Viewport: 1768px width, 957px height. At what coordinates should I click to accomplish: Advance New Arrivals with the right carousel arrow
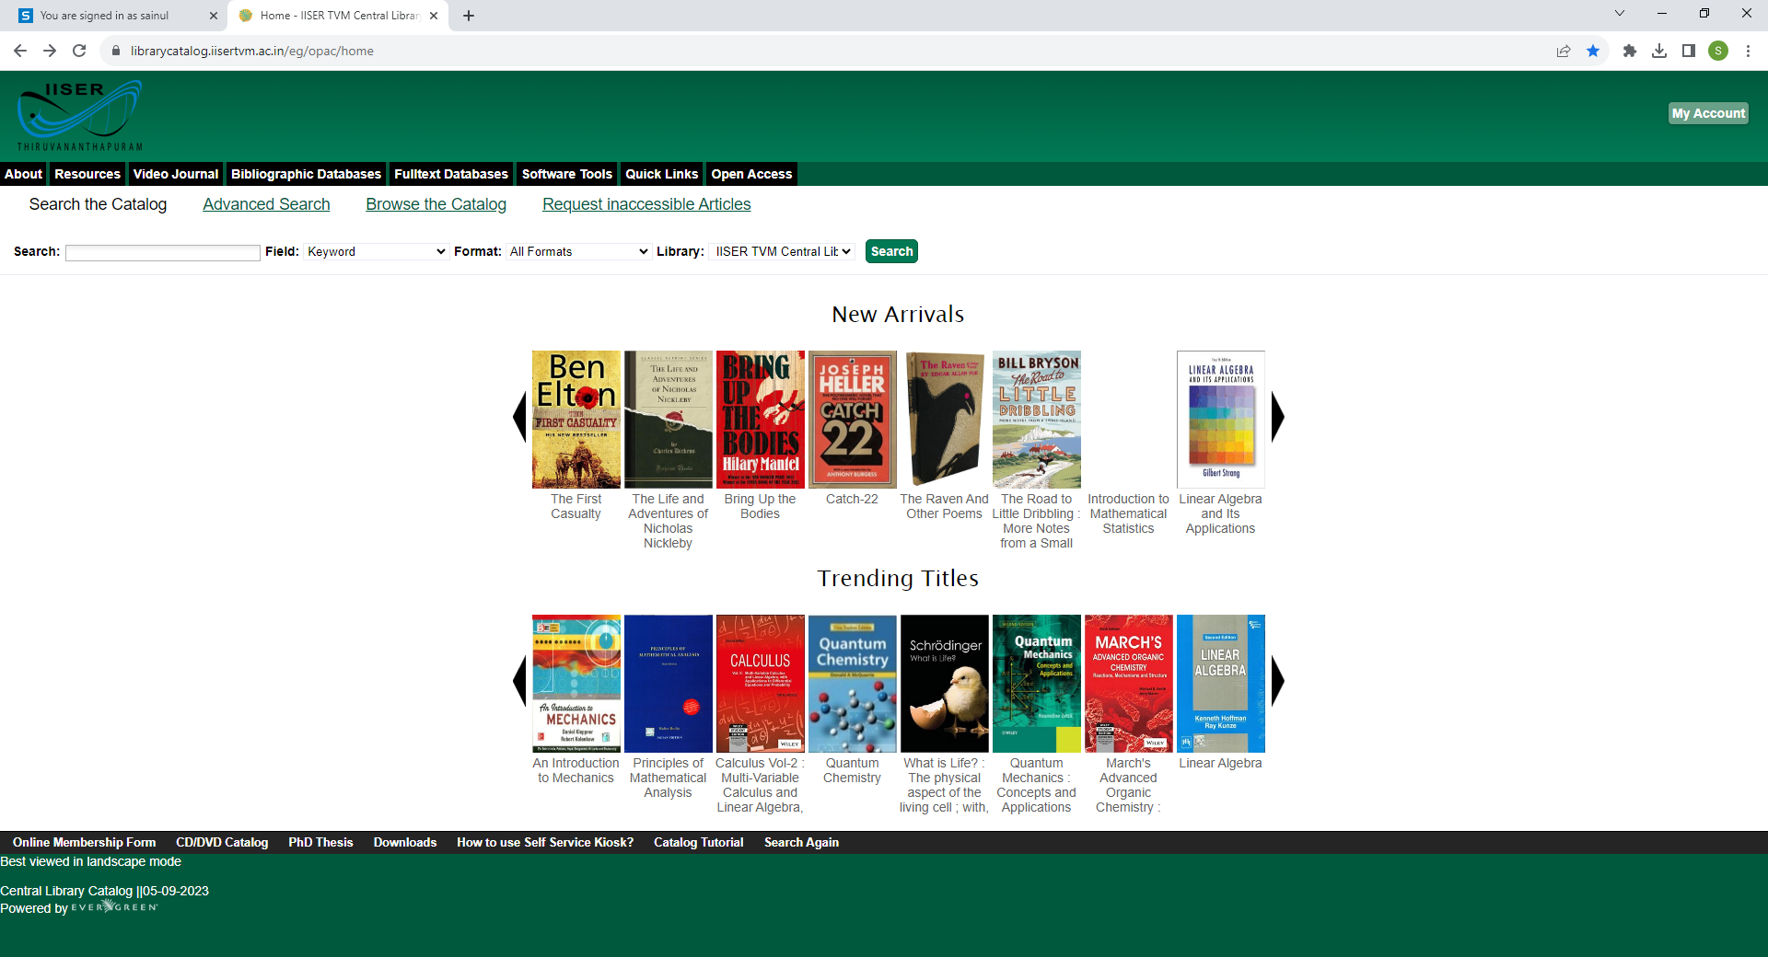coord(1278,417)
